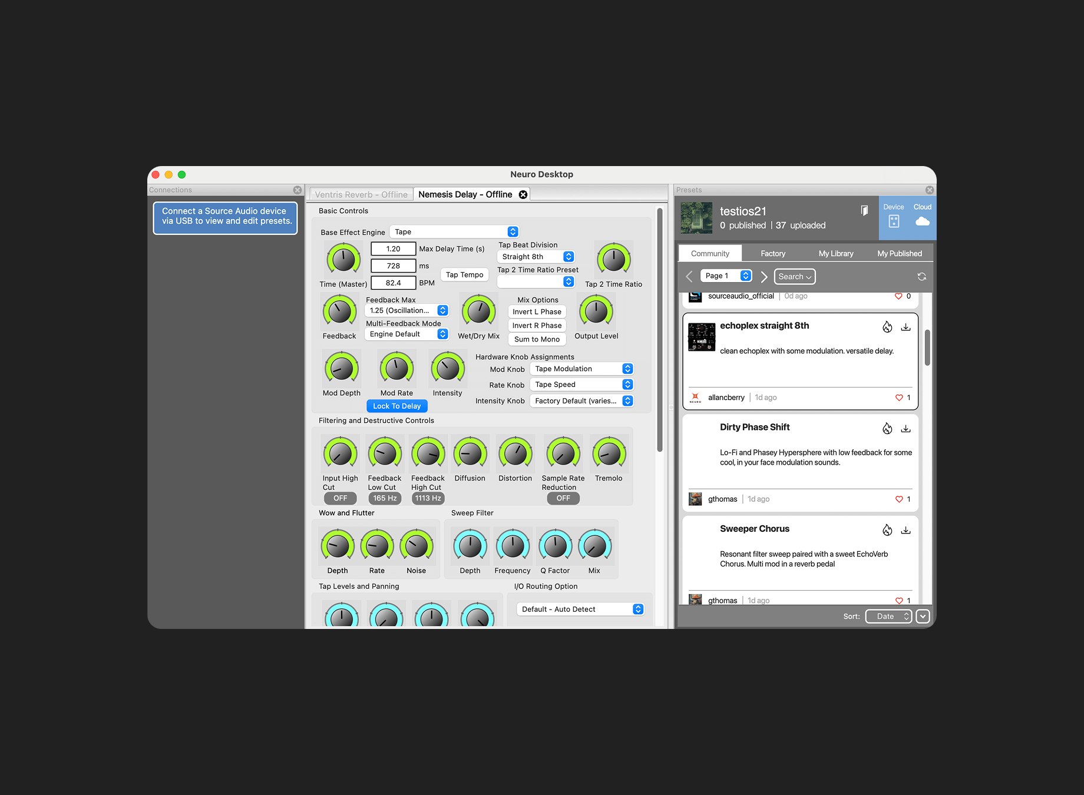1084x795 pixels.
Task: Download the Sweeper Chorus preset
Action: [x=906, y=530]
